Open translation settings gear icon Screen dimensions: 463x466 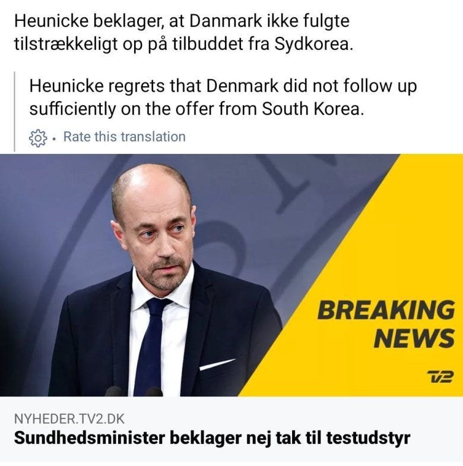coord(38,138)
